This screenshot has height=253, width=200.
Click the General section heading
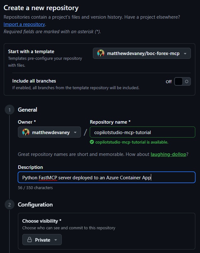click(x=27, y=110)
